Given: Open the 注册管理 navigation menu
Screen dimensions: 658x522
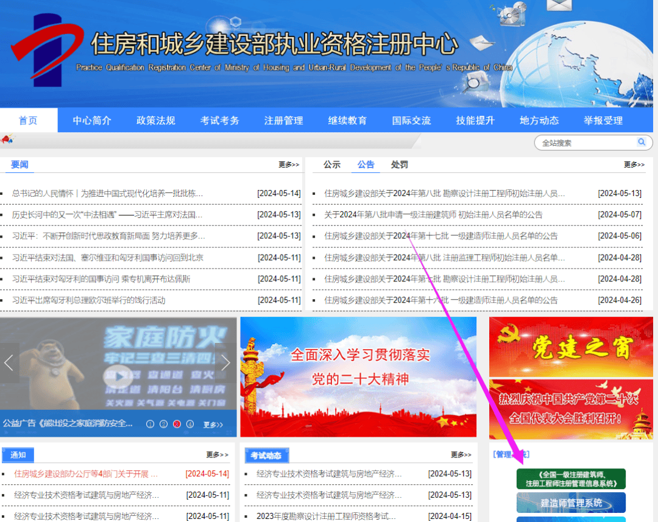Looking at the screenshot, I should [x=283, y=120].
